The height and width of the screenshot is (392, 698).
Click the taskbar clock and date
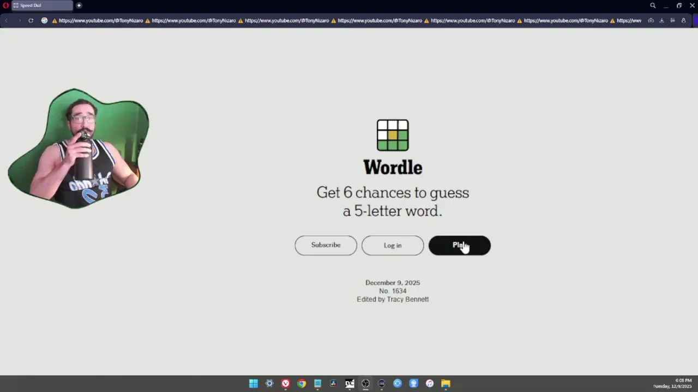[x=672, y=383]
